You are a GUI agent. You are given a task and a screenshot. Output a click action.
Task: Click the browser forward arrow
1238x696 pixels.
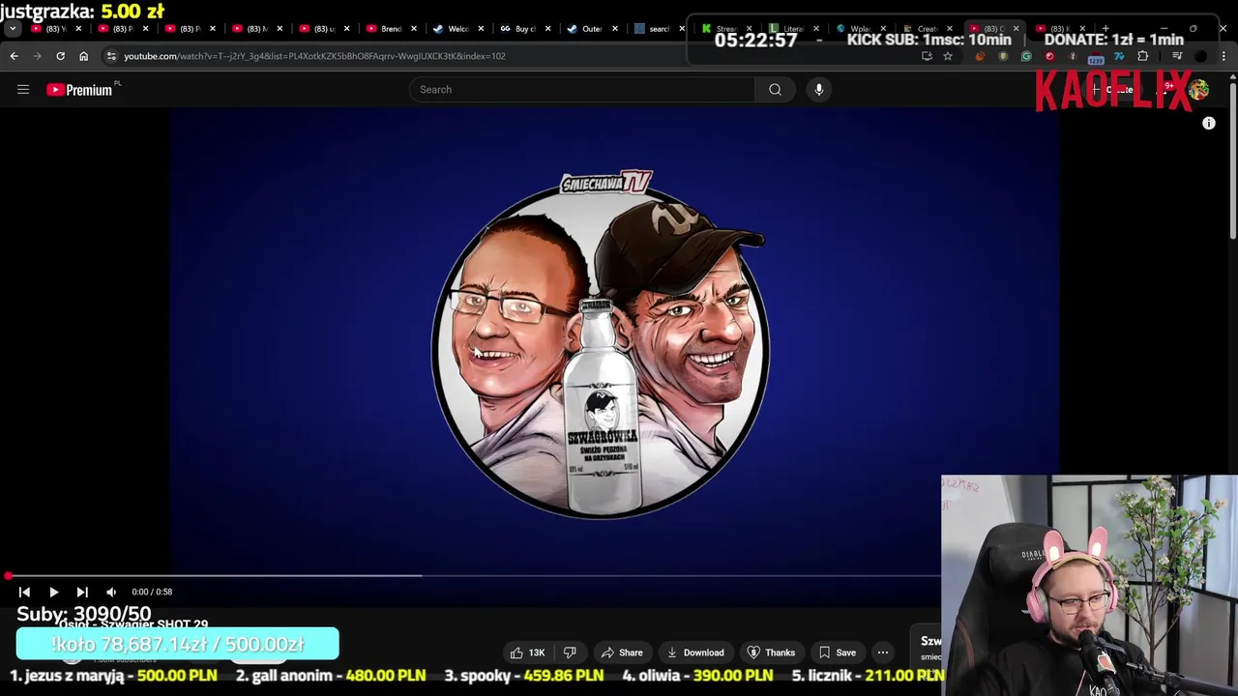click(37, 56)
